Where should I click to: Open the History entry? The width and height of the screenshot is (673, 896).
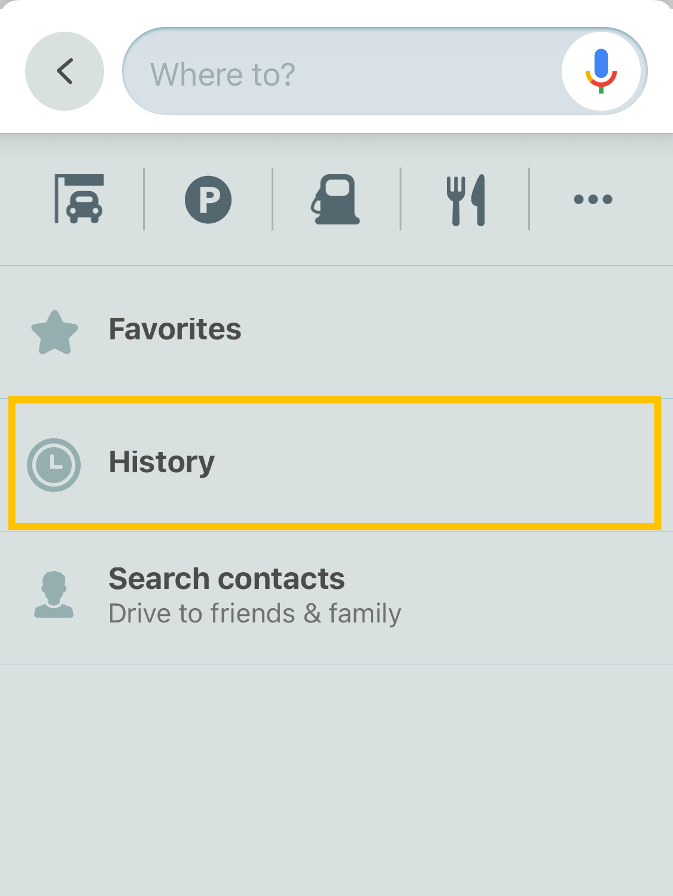pyautogui.click(x=162, y=463)
